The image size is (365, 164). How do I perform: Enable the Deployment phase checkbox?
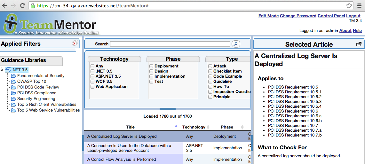click(151, 66)
